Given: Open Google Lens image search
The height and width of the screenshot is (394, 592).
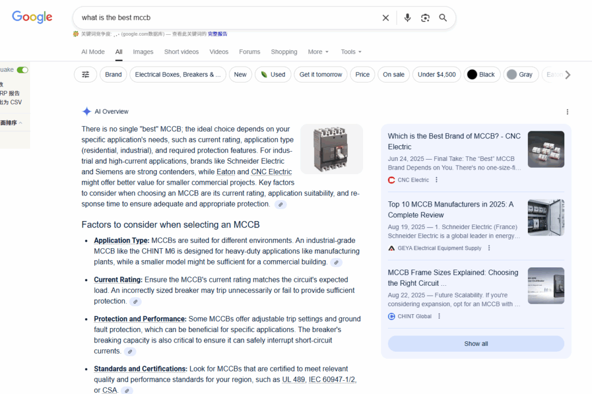Looking at the screenshot, I should pos(425,18).
